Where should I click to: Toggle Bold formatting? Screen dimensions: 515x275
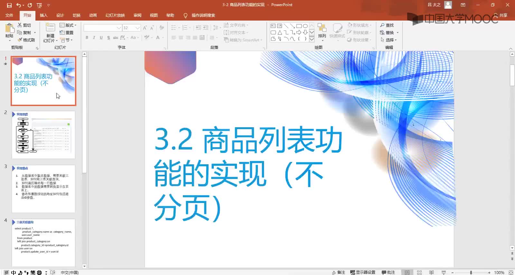click(x=87, y=38)
